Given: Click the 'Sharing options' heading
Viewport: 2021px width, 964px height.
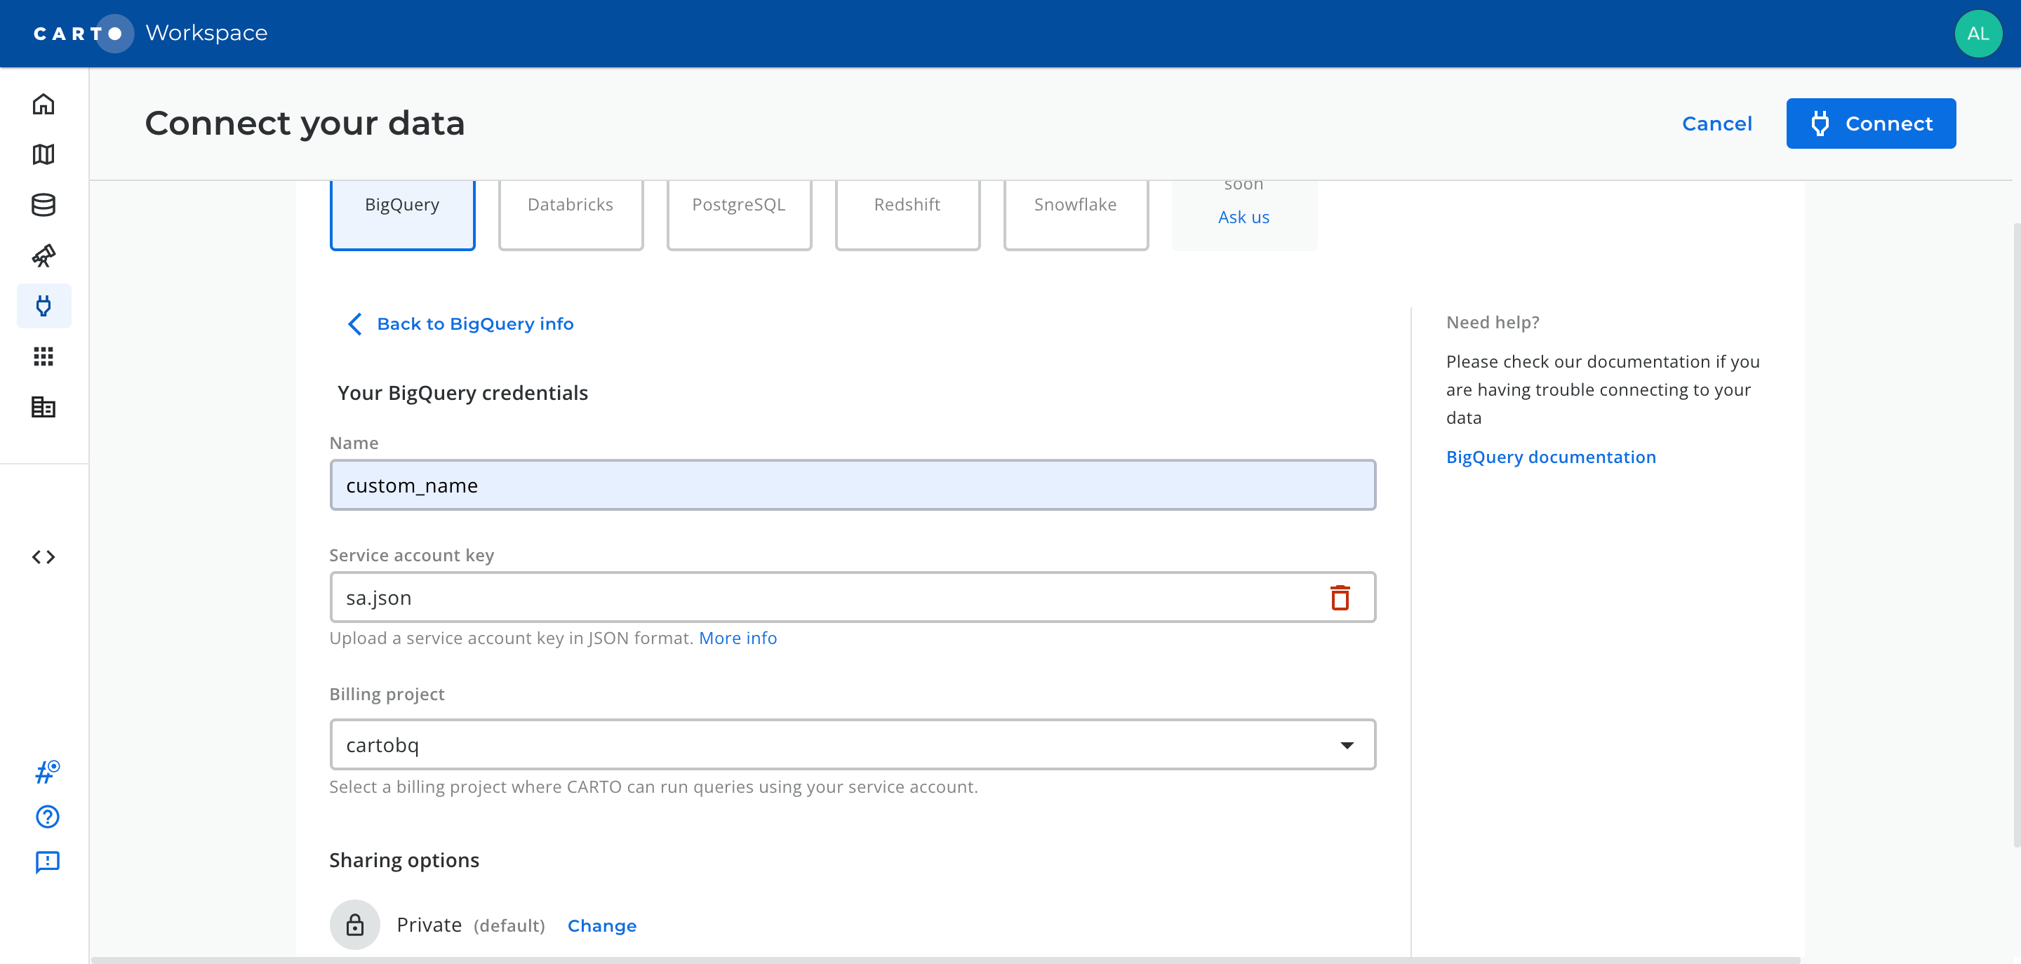Looking at the screenshot, I should [x=404, y=860].
